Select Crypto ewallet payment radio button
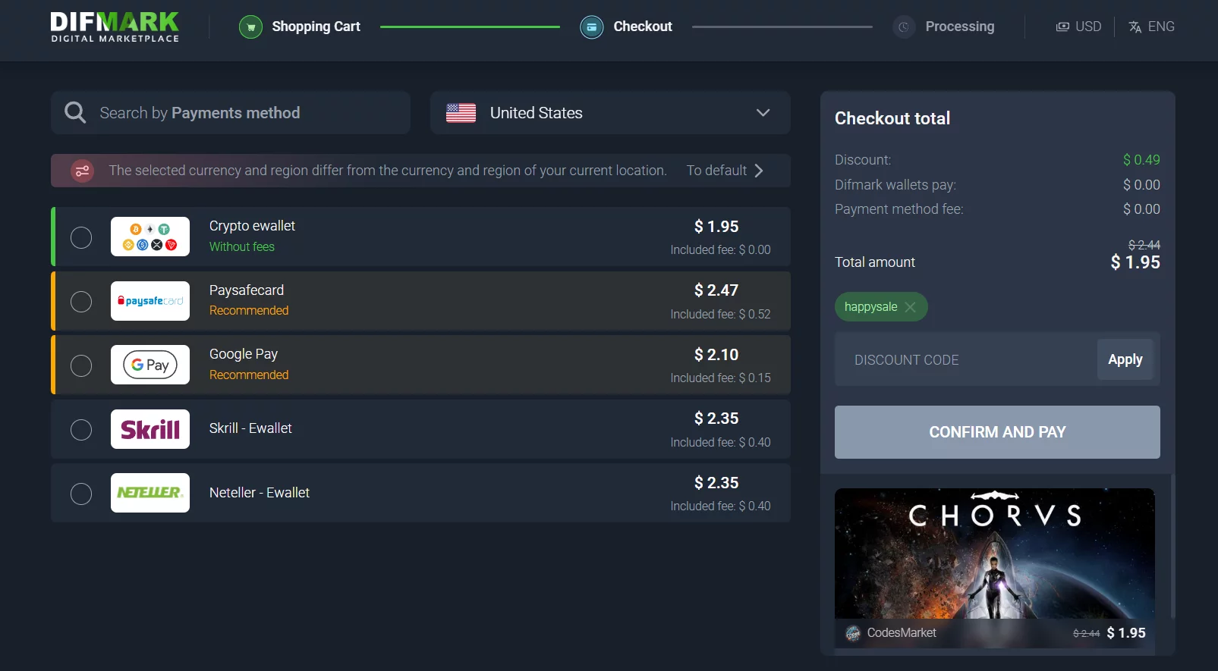The width and height of the screenshot is (1218, 671). (81, 237)
